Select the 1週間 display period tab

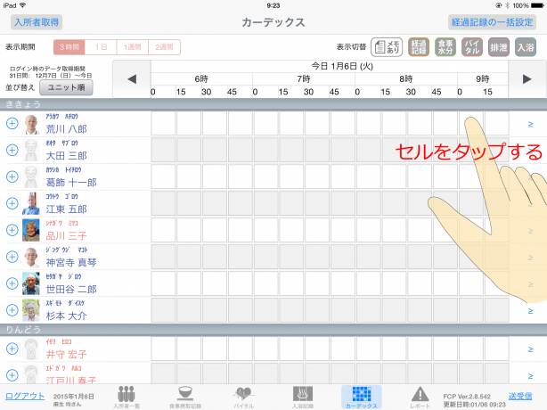coord(134,48)
